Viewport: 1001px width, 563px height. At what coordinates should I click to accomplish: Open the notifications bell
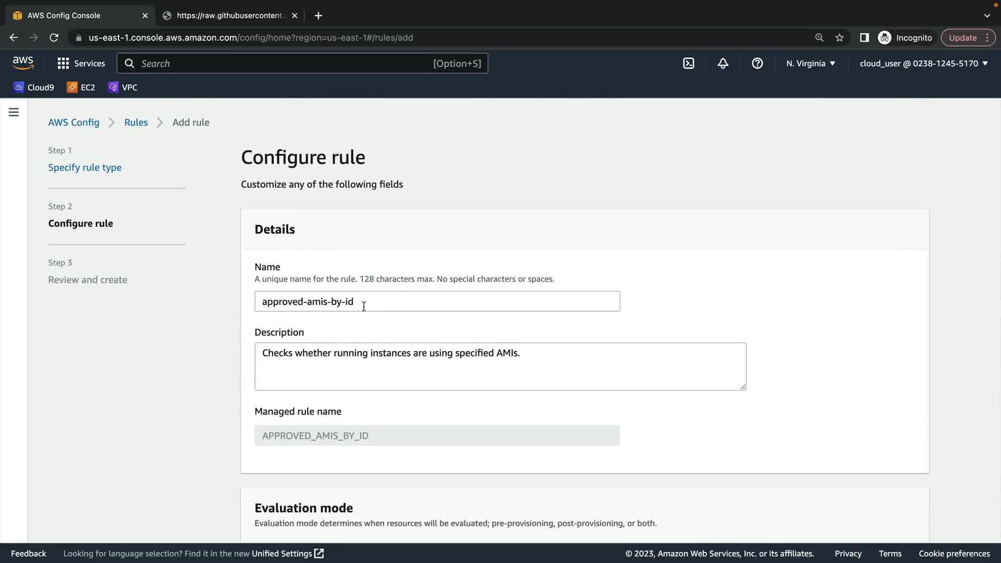723,63
